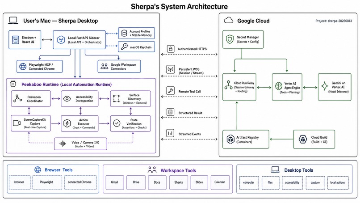Click the 'Gemini on Vertex AI' label
Screen dimensions: 360x203
(339, 85)
